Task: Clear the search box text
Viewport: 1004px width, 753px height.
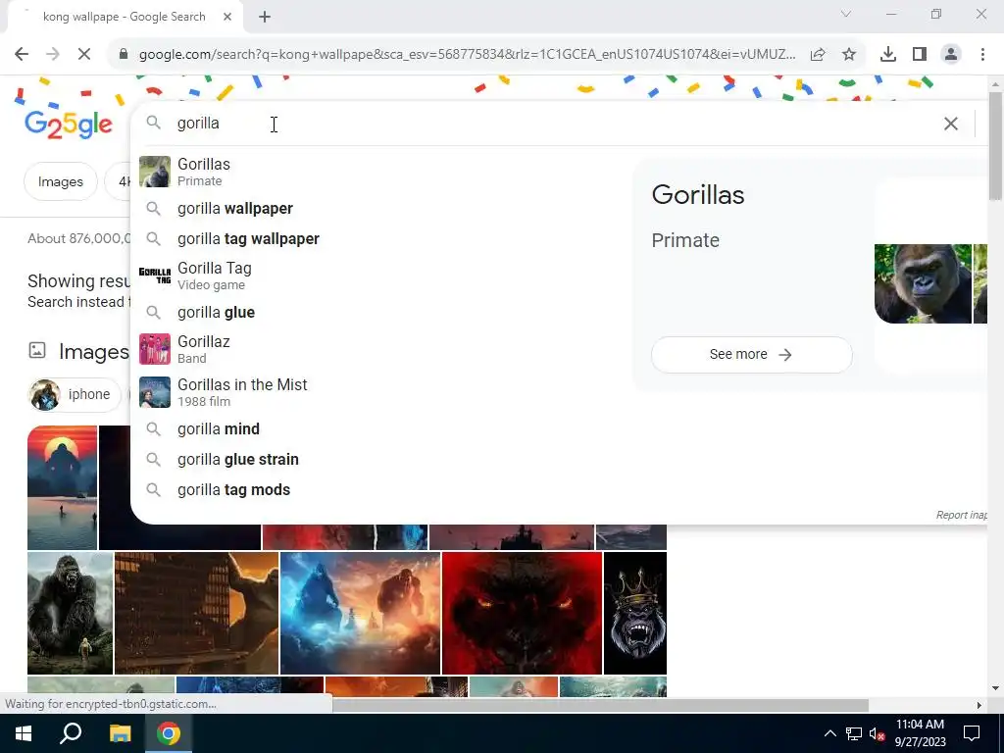Action: click(x=951, y=123)
